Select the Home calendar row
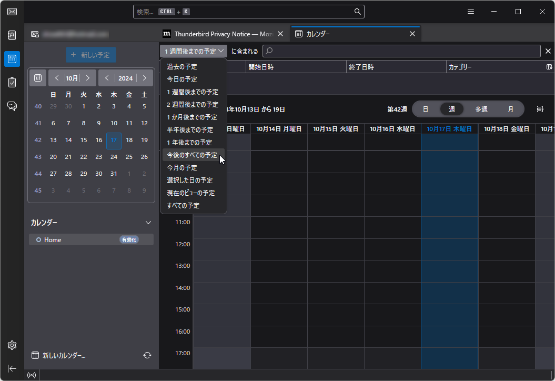Screen dimensions: 555x381 92,240
